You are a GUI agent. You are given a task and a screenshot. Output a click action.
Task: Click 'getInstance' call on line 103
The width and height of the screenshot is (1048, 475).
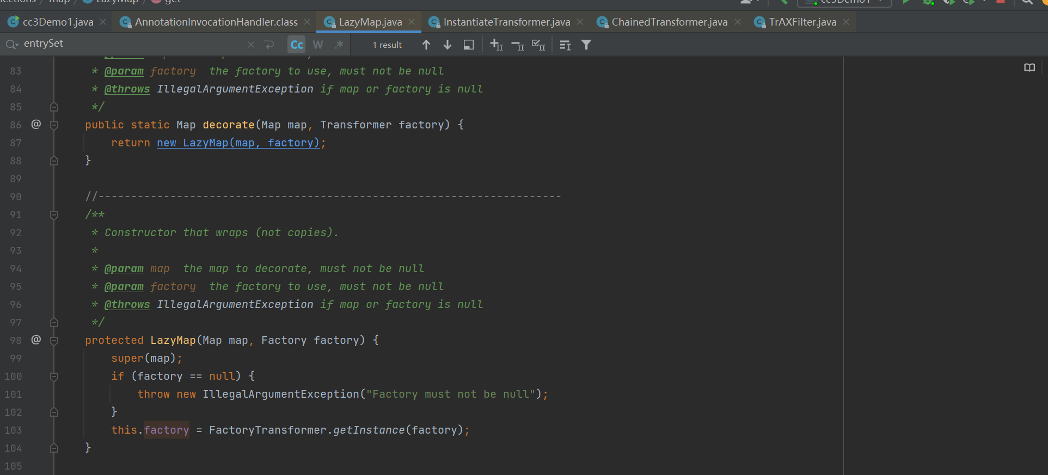369,430
